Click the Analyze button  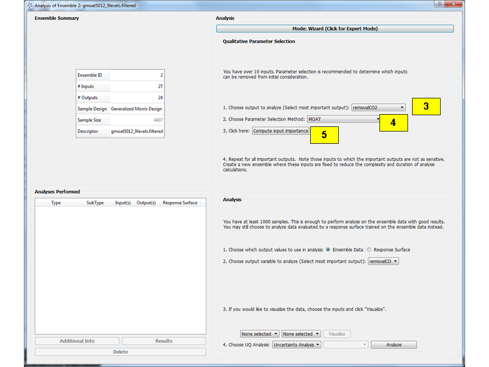tap(393, 345)
